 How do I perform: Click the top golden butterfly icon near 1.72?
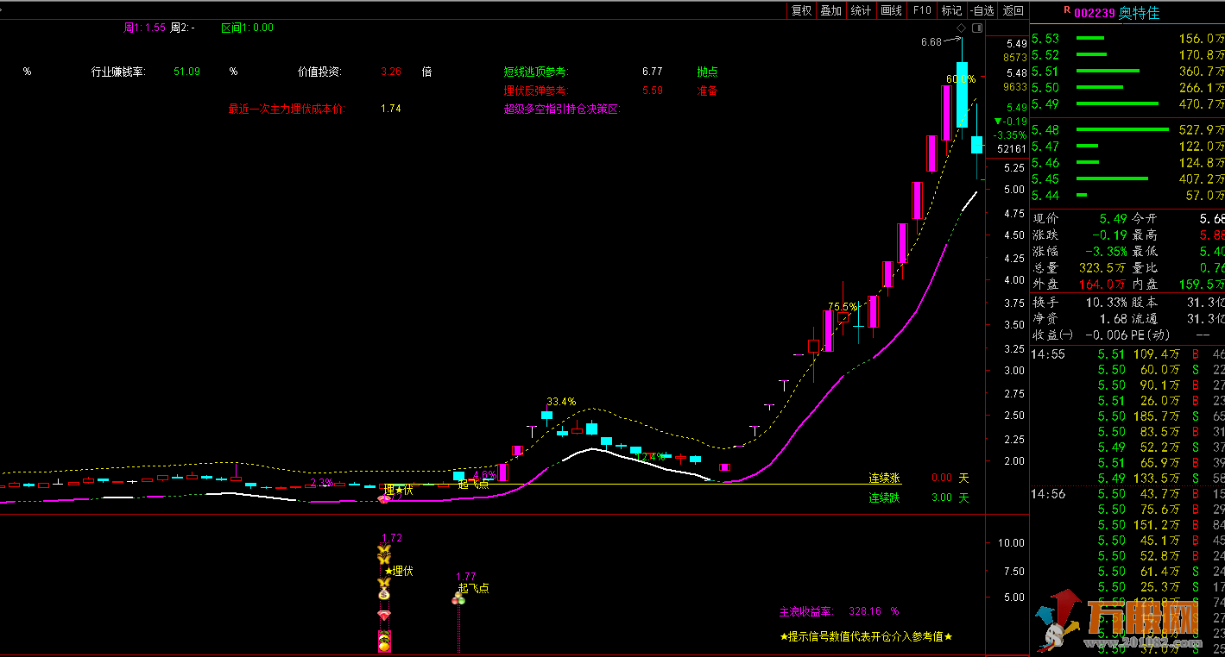(x=384, y=550)
